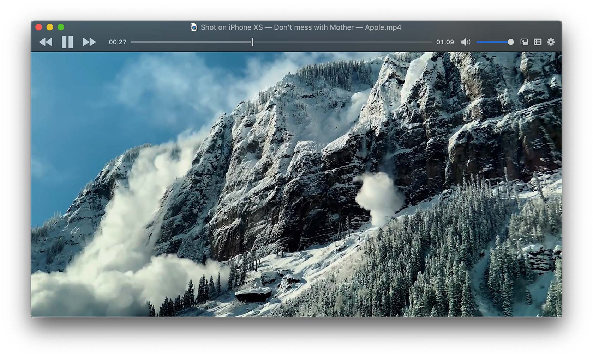Open the settings gear menu

tap(551, 42)
